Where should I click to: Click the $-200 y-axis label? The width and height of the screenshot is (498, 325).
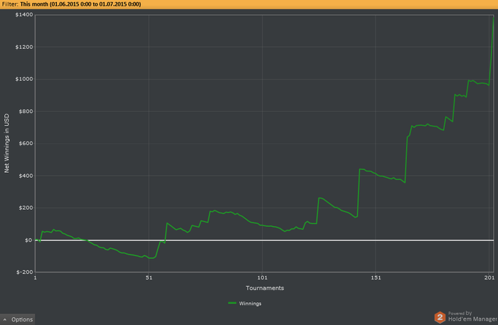[25, 272]
